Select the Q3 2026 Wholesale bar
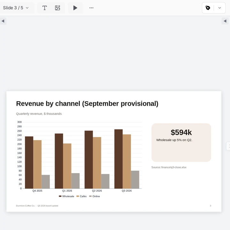The image size is (230, 230). click(119, 159)
